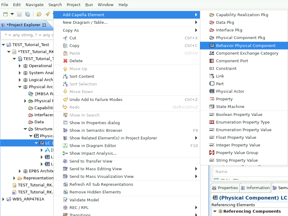Open the Navigate menu
Image resolution: width=288 pixels, height=216 pixels.
34,5
